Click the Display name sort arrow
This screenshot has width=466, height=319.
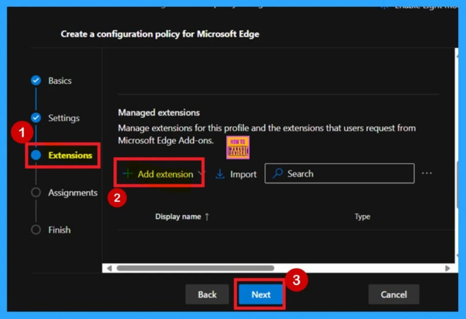[207, 217]
